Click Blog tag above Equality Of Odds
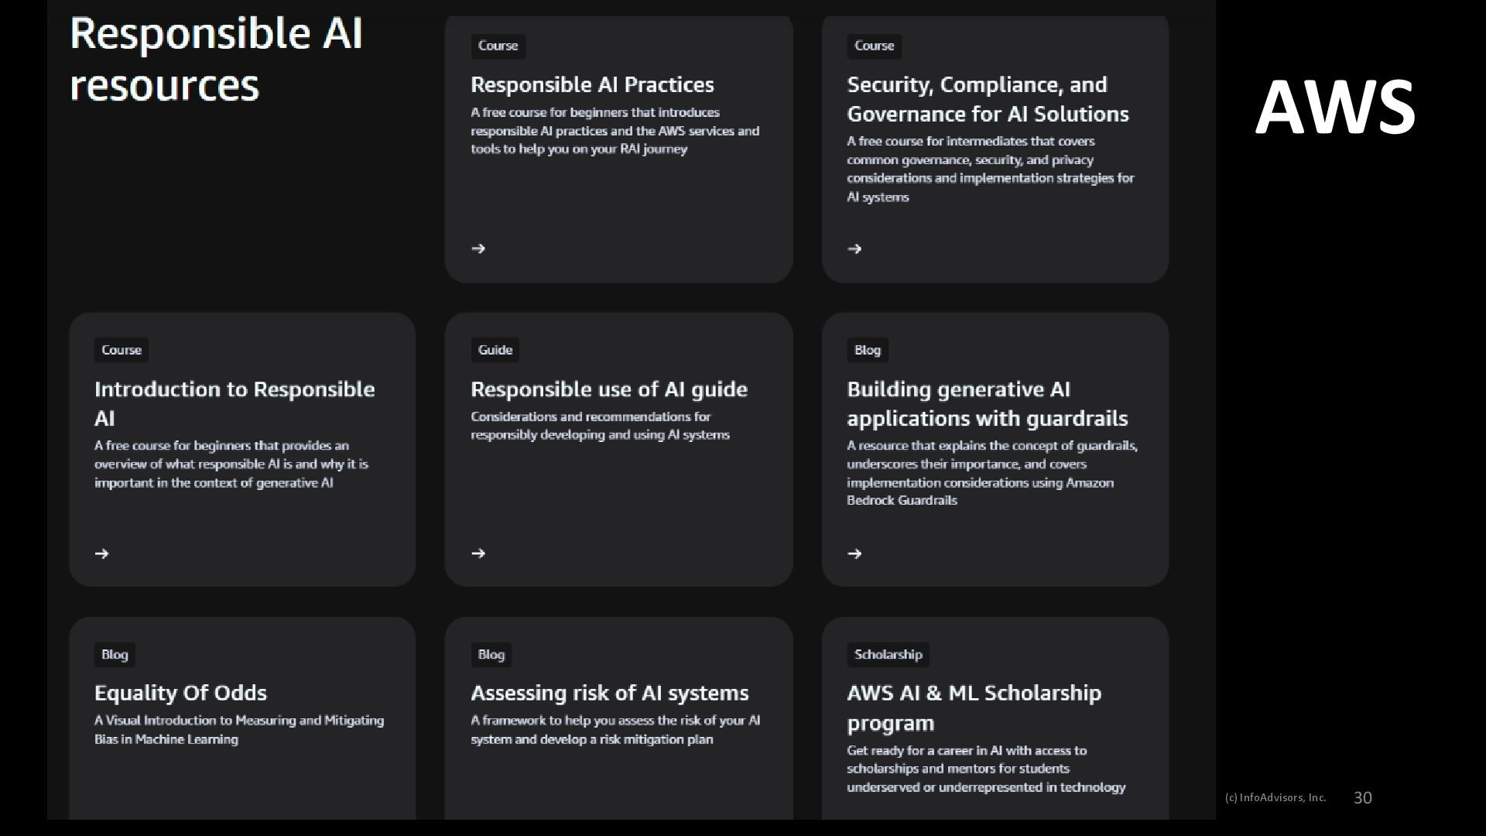 (x=115, y=655)
